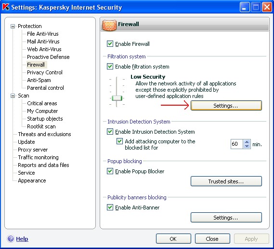Open Traffic monitoring settings
This screenshot has height=249, width=274.
click(x=38, y=157)
